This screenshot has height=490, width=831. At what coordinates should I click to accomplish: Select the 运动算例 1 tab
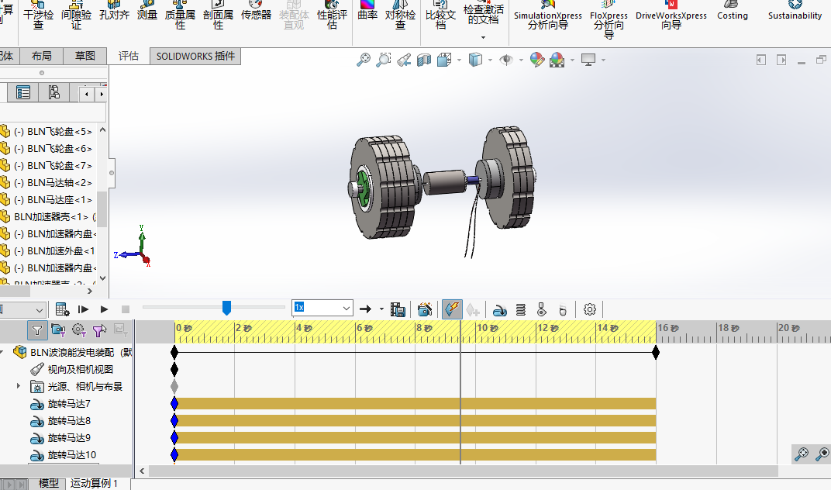point(95,483)
